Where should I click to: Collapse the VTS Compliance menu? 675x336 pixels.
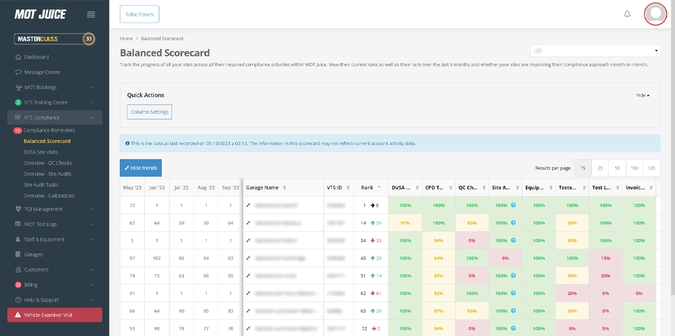pos(55,117)
